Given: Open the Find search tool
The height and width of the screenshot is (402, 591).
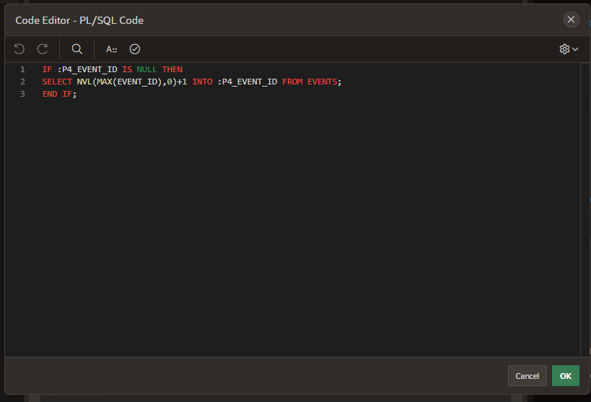Looking at the screenshot, I should point(77,49).
